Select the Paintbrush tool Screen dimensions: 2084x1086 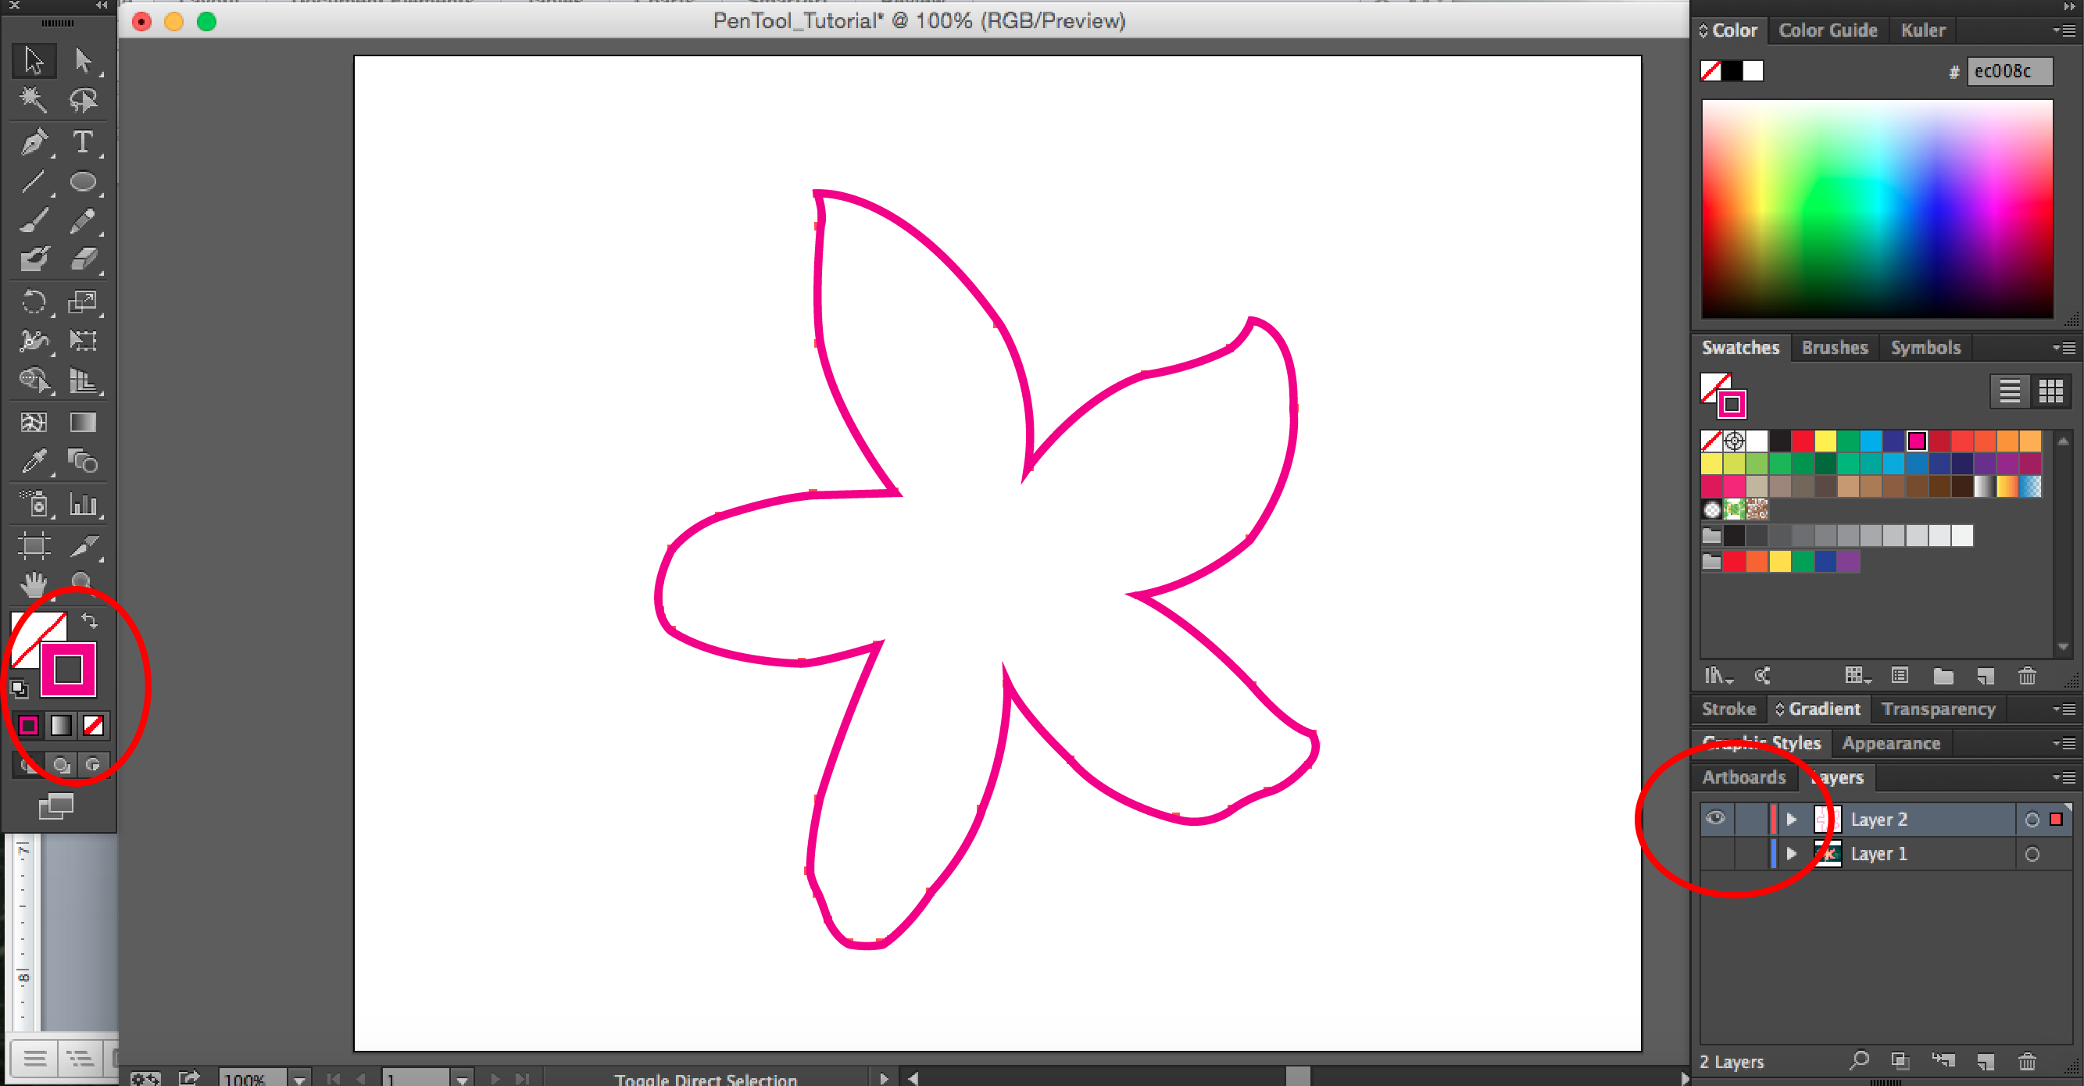pos(34,220)
